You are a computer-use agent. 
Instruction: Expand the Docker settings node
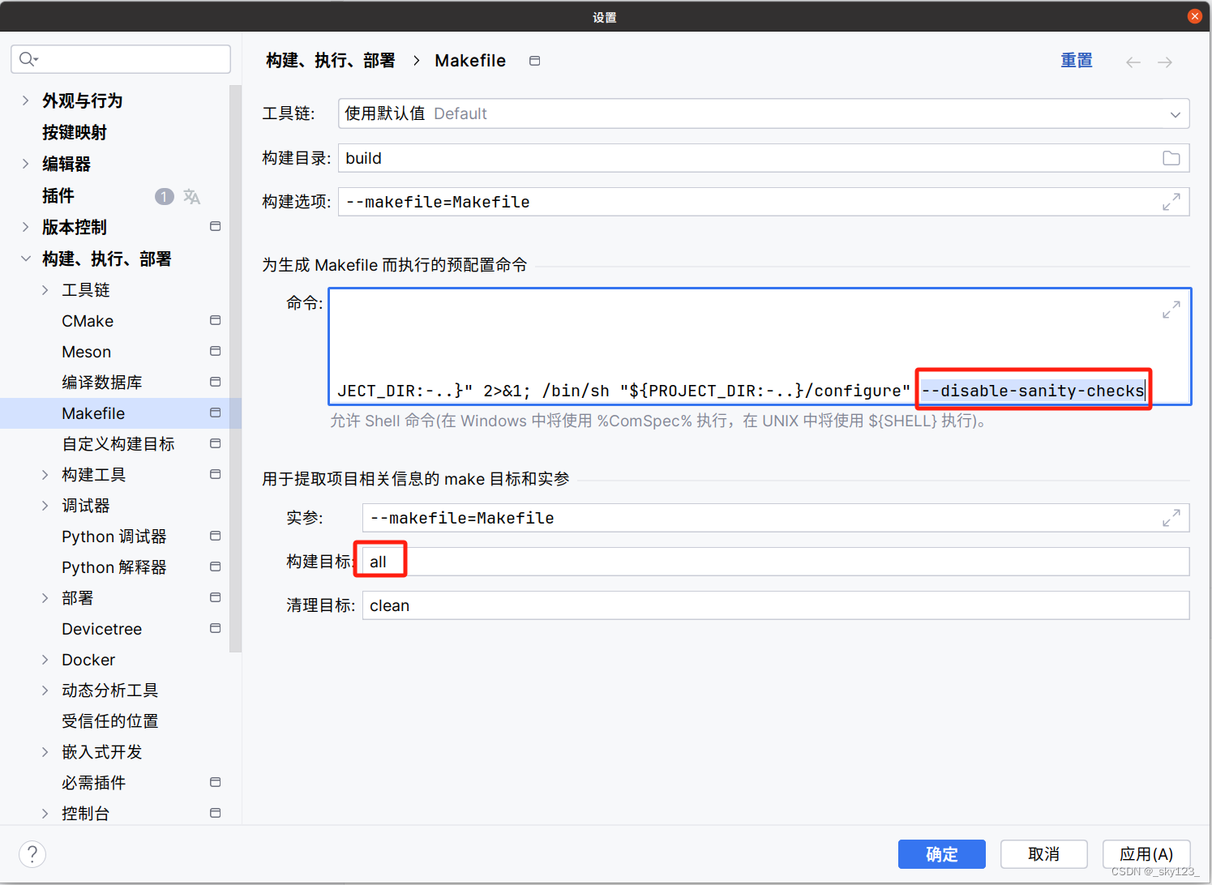(45, 660)
